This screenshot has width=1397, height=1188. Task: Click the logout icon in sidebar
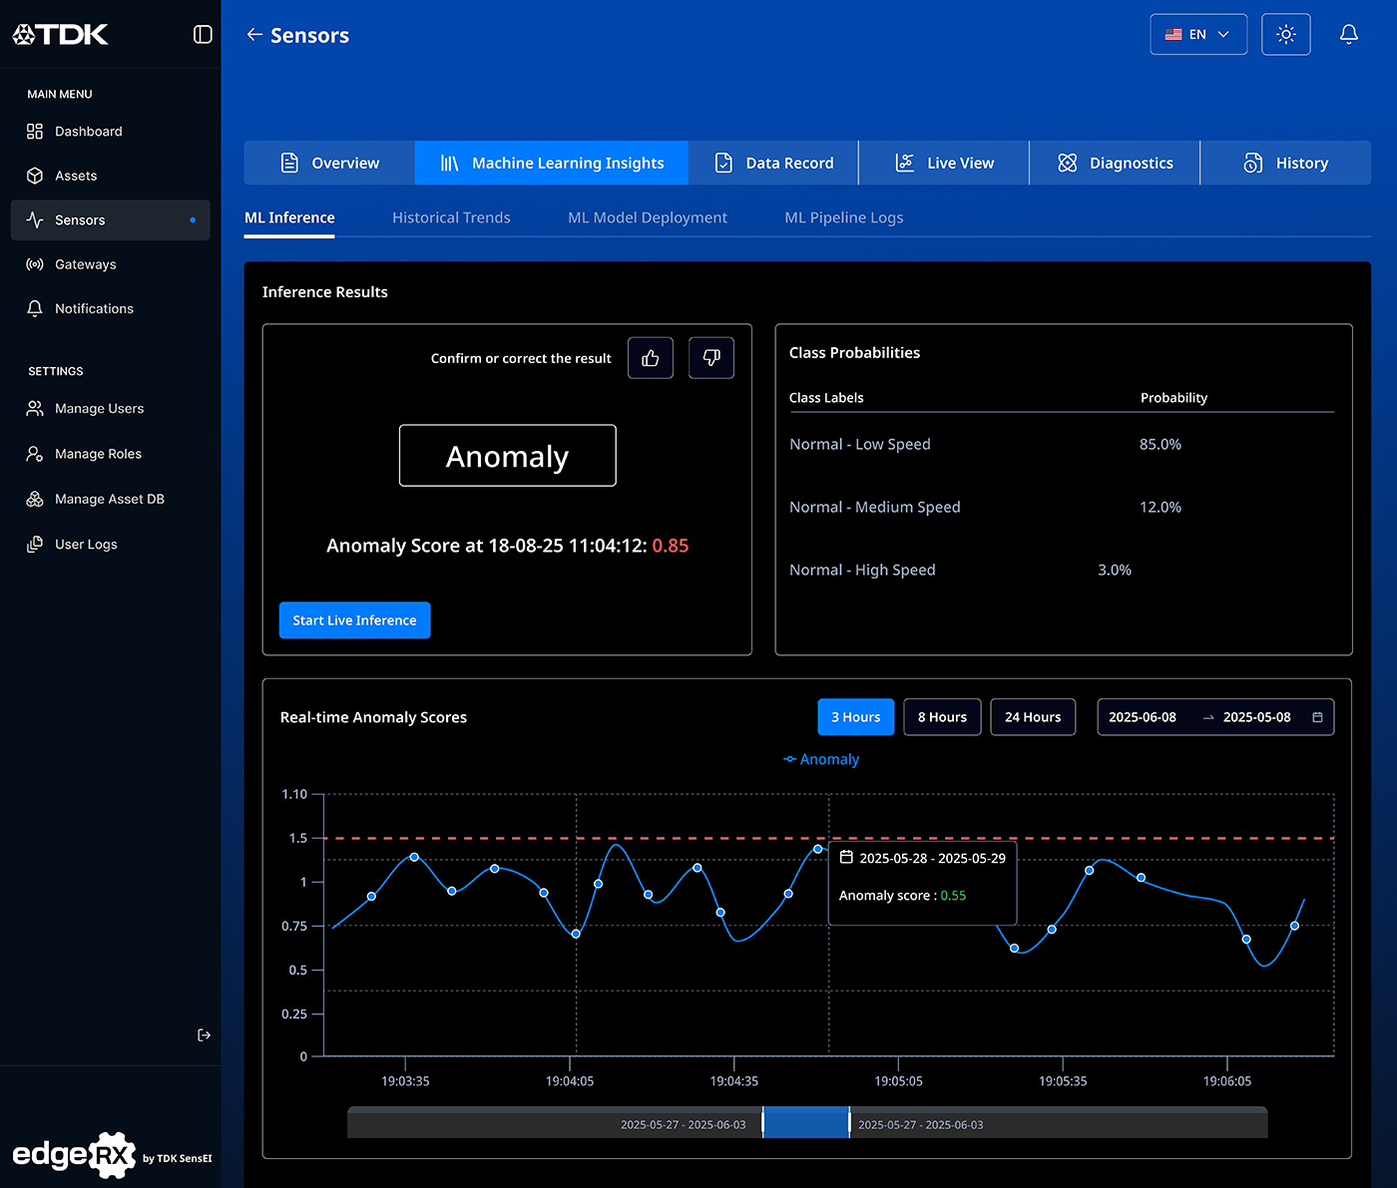coord(204,1035)
